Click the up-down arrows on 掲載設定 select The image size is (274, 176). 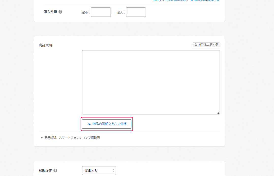click(x=113, y=171)
